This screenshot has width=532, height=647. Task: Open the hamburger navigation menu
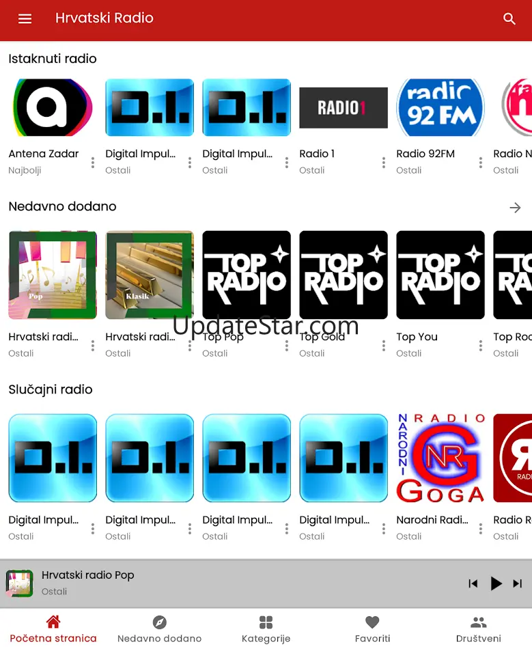pos(25,18)
